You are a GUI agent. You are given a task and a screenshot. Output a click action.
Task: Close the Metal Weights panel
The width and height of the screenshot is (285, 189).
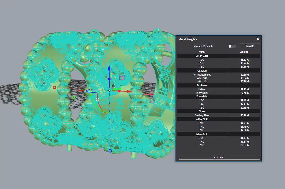tap(258, 39)
